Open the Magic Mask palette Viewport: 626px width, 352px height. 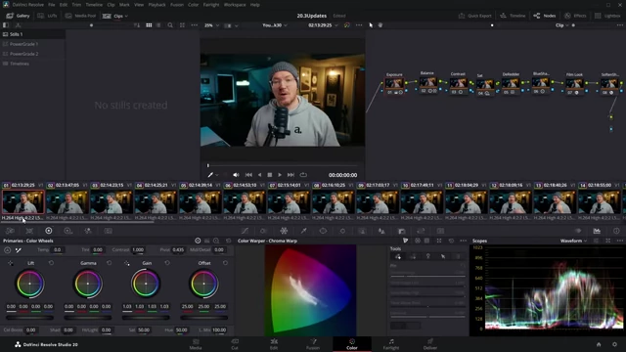[362, 231]
